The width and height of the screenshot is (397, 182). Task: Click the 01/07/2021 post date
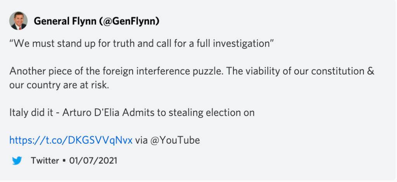pyautogui.click(x=93, y=160)
